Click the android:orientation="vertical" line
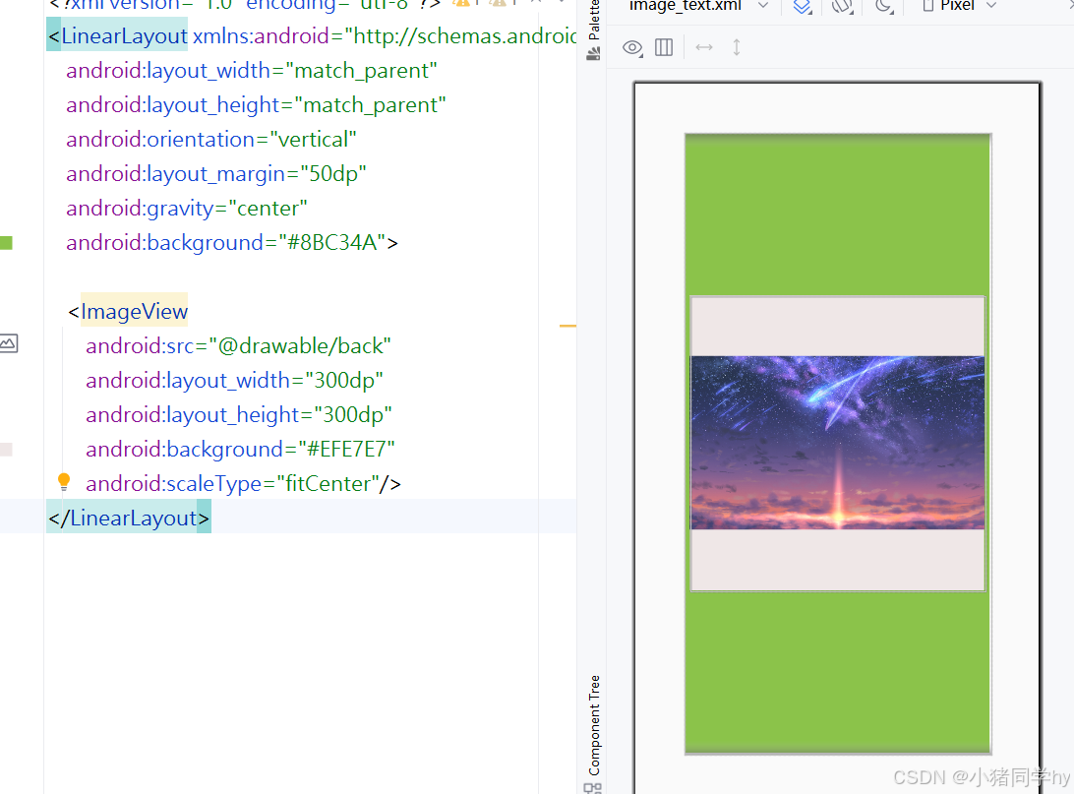The height and width of the screenshot is (794, 1074). coord(210,139)
